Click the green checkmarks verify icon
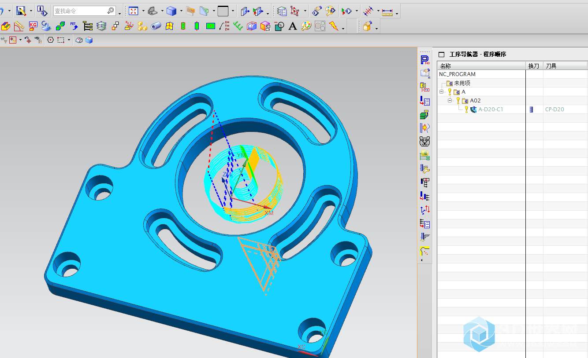 (238, 26)
